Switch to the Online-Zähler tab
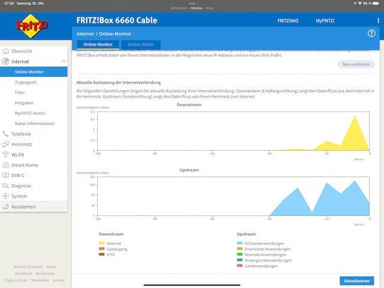Screen dimensions: 384x288 tap(141, 44)
